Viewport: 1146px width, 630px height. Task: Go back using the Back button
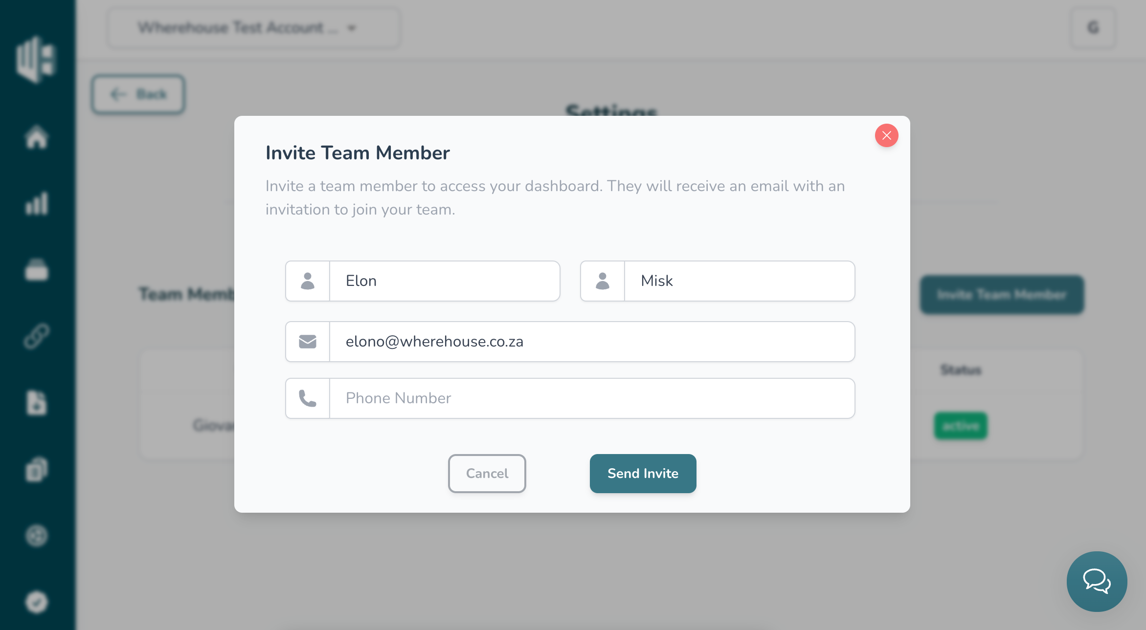pyautogui.click(x=138, y=94)
